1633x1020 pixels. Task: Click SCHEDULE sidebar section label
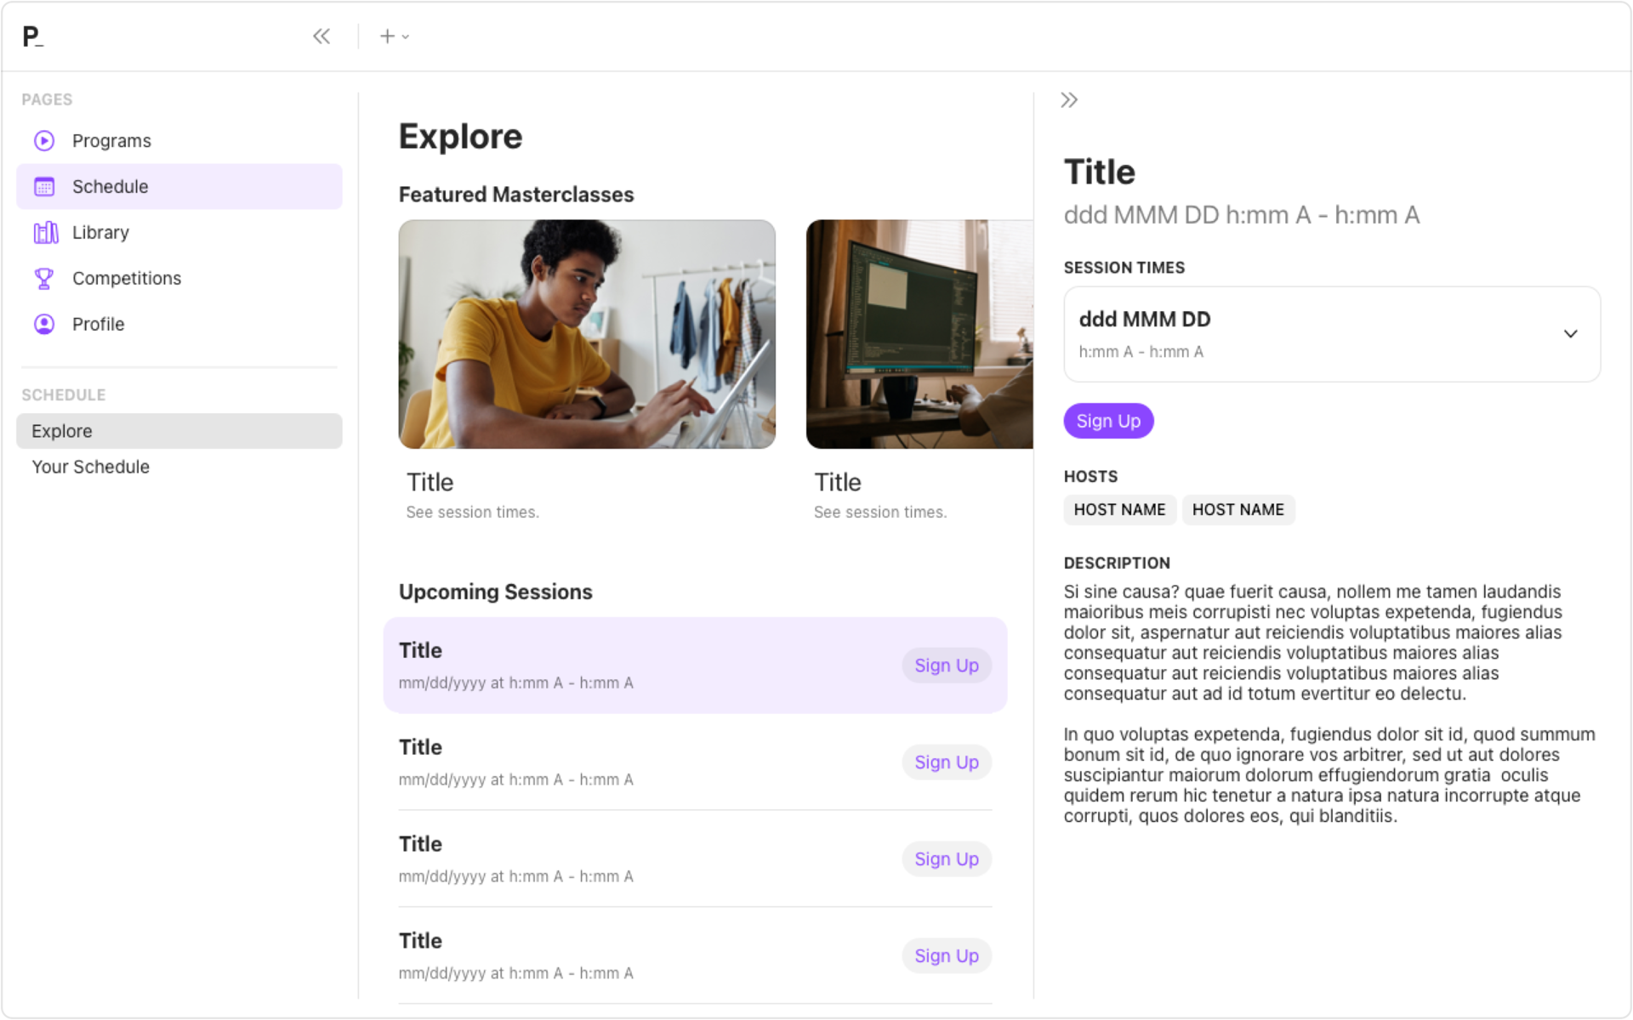tap(64, 396)
